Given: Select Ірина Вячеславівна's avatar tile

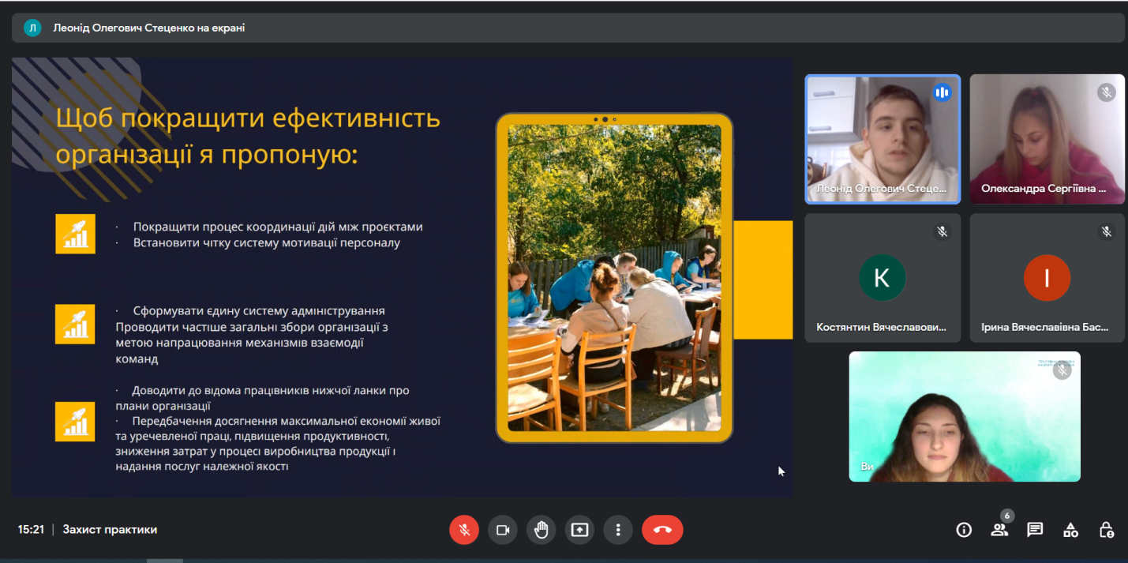Looking at the screenshot, I should (1047, 278).
